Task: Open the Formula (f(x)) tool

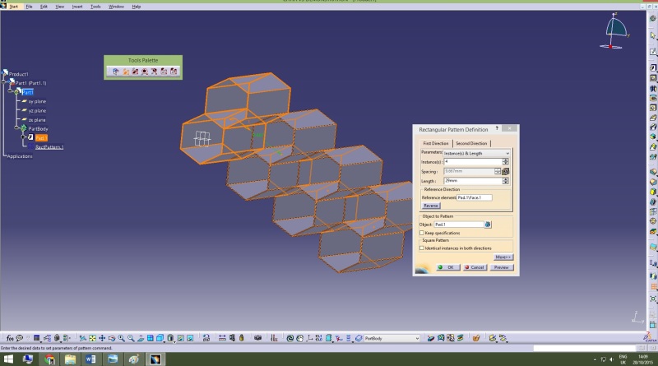Action: 10,338
